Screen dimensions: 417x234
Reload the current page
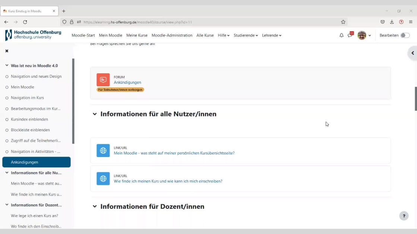(x=25, y=22)
